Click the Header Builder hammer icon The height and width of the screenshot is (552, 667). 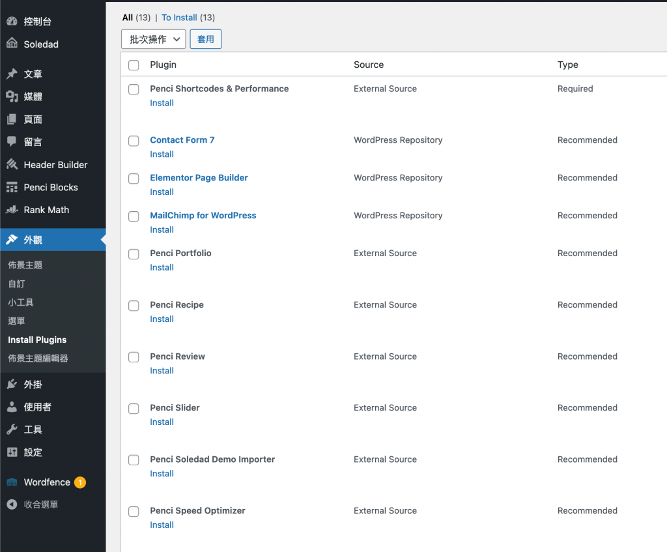pos(12,164)
